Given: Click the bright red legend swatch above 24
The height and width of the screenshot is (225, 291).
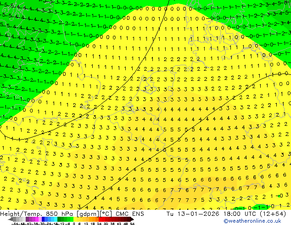Looking at the screenshot, I should click(100, 219).
